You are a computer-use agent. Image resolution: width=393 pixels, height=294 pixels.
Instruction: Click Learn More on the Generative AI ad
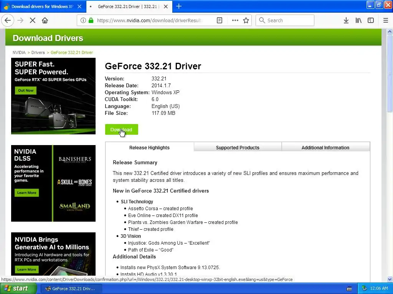pos(26,269)
